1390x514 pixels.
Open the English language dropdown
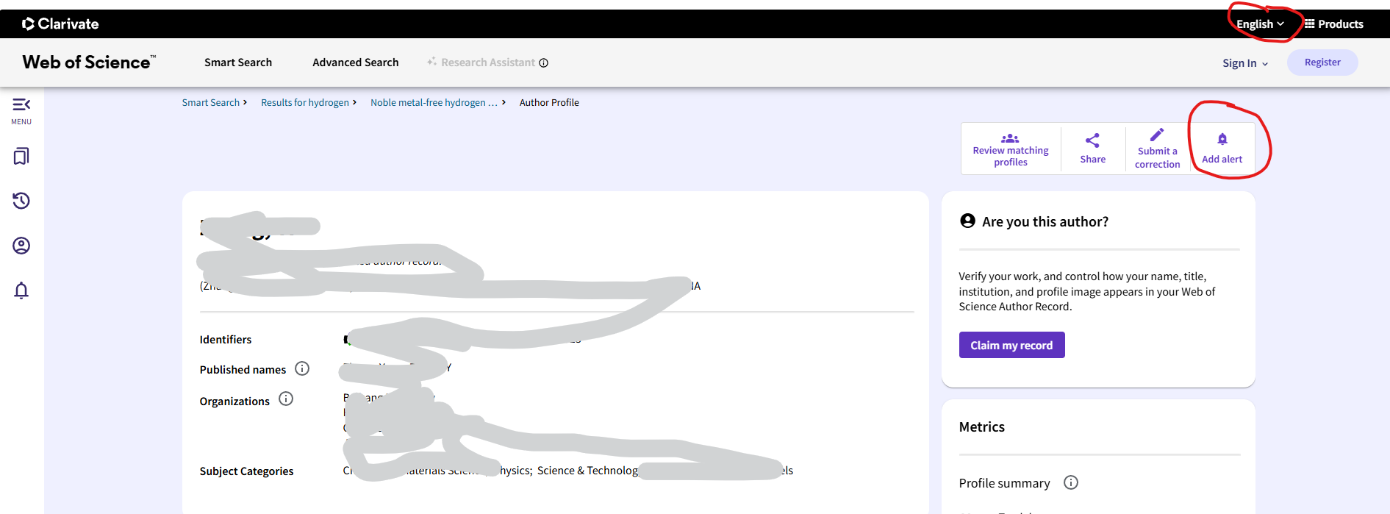pos(1260,24)
